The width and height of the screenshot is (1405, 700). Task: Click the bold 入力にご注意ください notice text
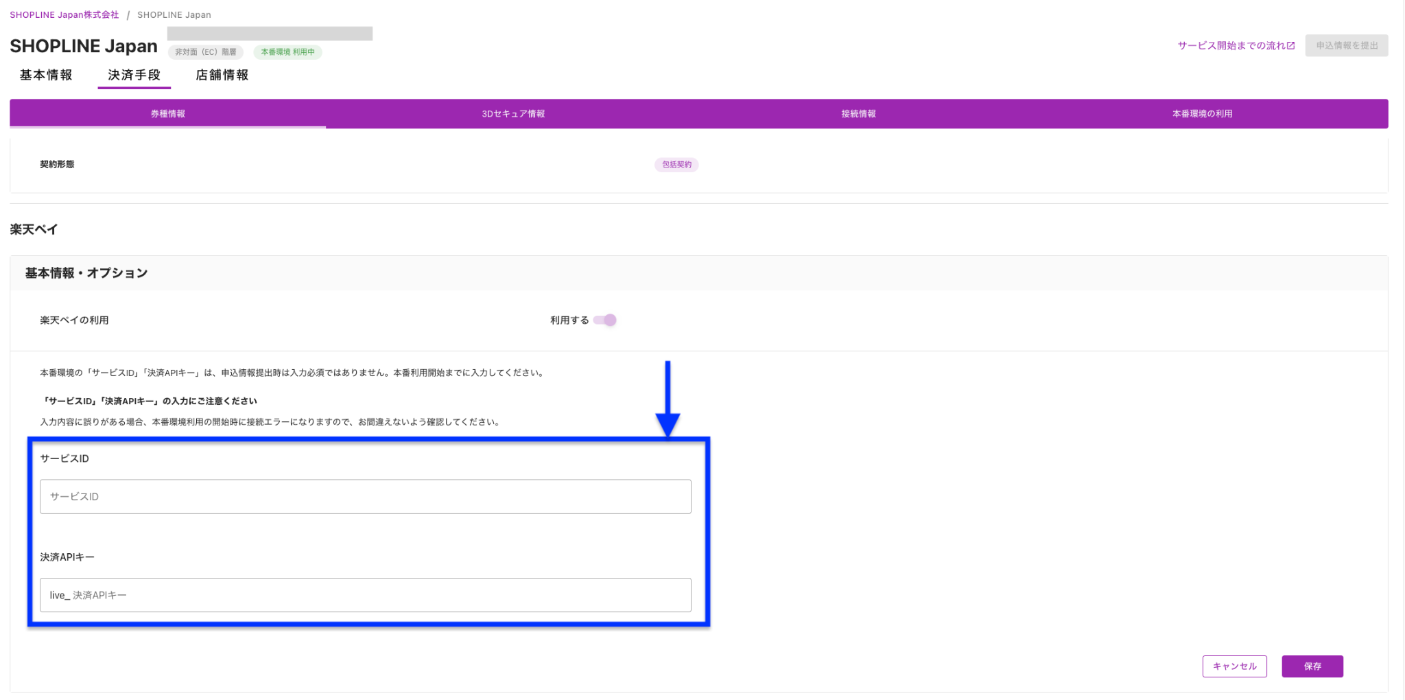(149, 401)
